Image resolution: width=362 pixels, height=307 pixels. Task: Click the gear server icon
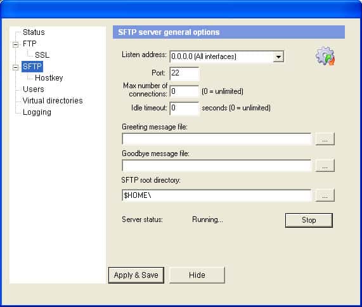pyautogui.click(x=325, y=56)
